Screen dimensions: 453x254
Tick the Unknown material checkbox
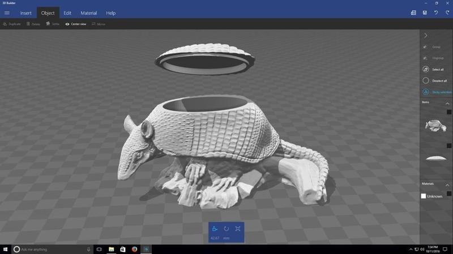[x=449, y=193]
